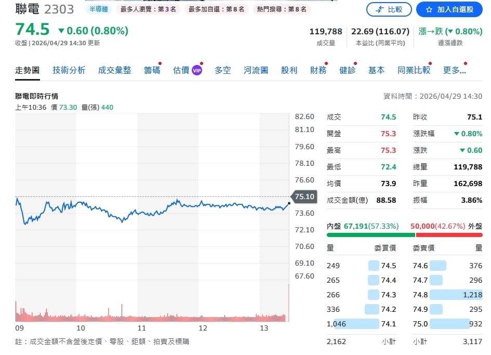This screenshot has height=355, width=491.
Task: Click the 比較 compare button
Action: coord(389,9)
